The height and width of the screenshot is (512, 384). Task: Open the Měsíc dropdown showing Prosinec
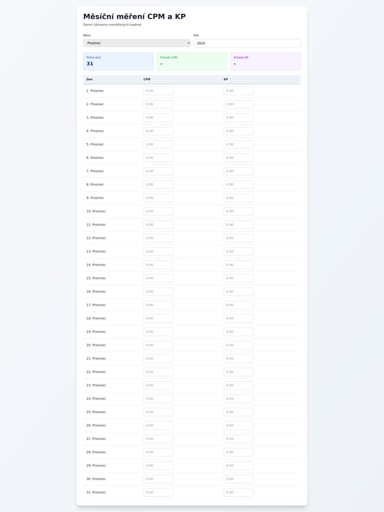[137, 43]
